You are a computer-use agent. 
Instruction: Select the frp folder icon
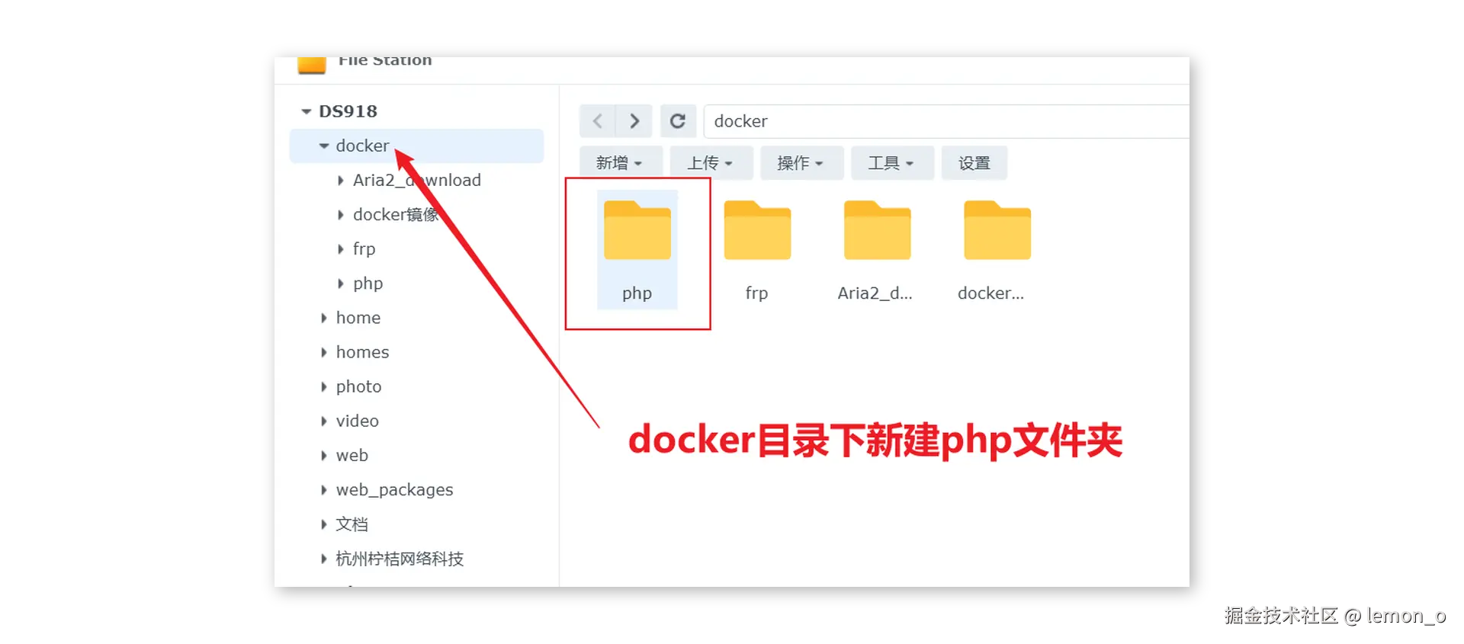click(x=757, y=230)
